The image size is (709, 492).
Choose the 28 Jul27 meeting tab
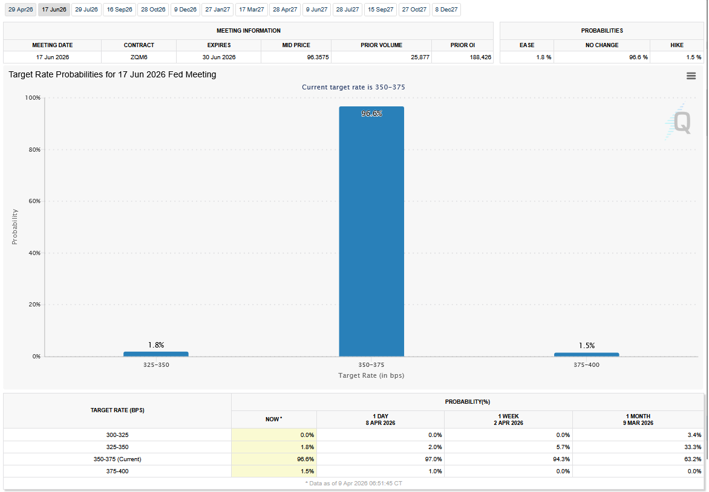pyautogui.click(x=347, y=10)
